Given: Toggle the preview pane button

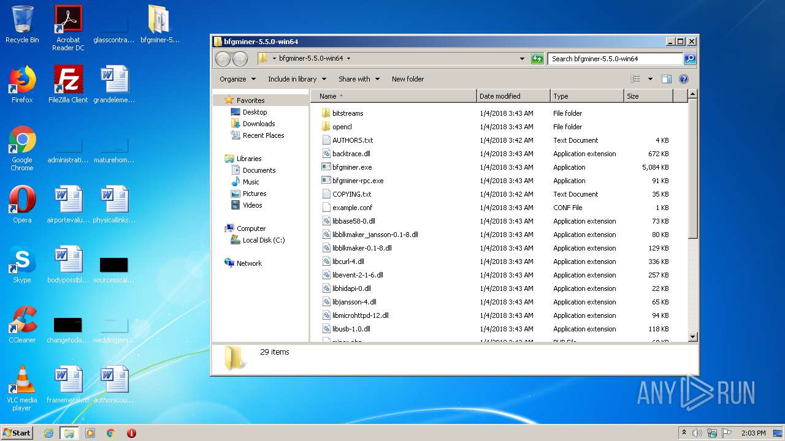Looking at the screenshot, I should 667,79.
